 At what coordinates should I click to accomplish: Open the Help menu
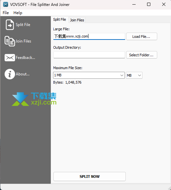point(18,13)
